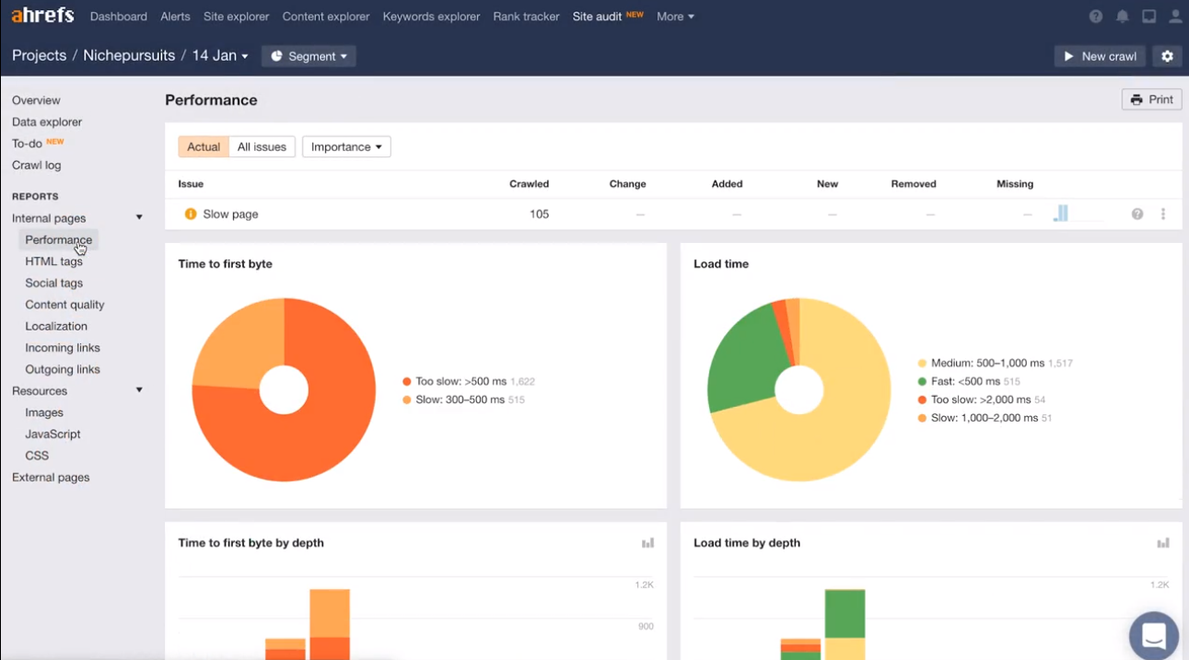Collapse the Internal pages section

139,218
